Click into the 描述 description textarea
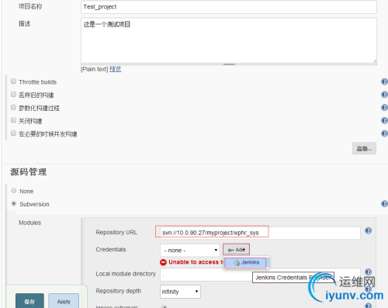The image size is (388, 308). tap(229, 40)
